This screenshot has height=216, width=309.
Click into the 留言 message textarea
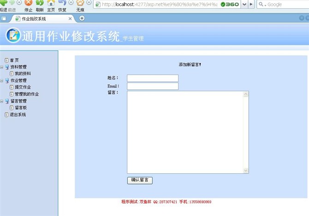[185, 132]
